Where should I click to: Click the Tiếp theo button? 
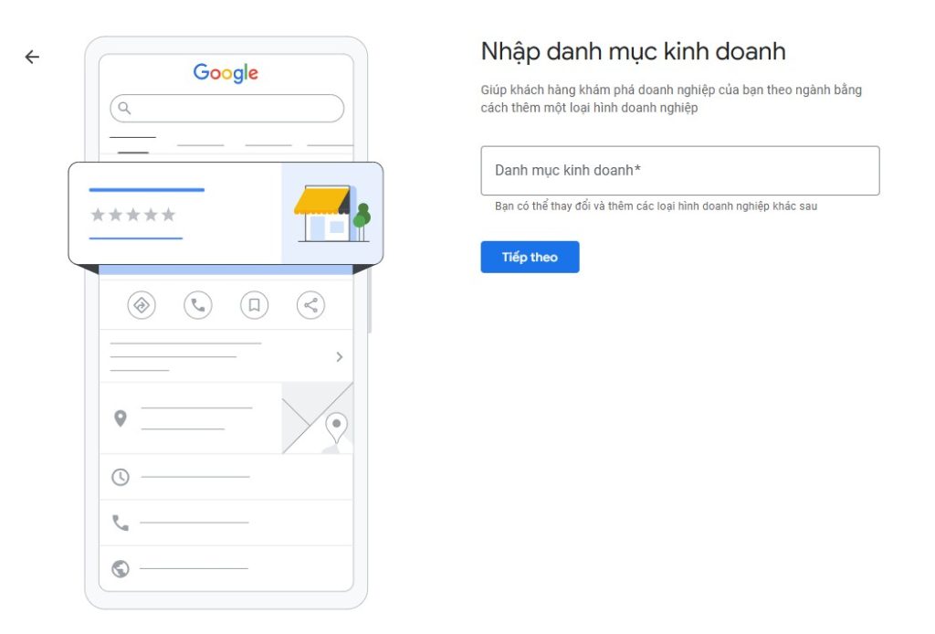point(530,257)
